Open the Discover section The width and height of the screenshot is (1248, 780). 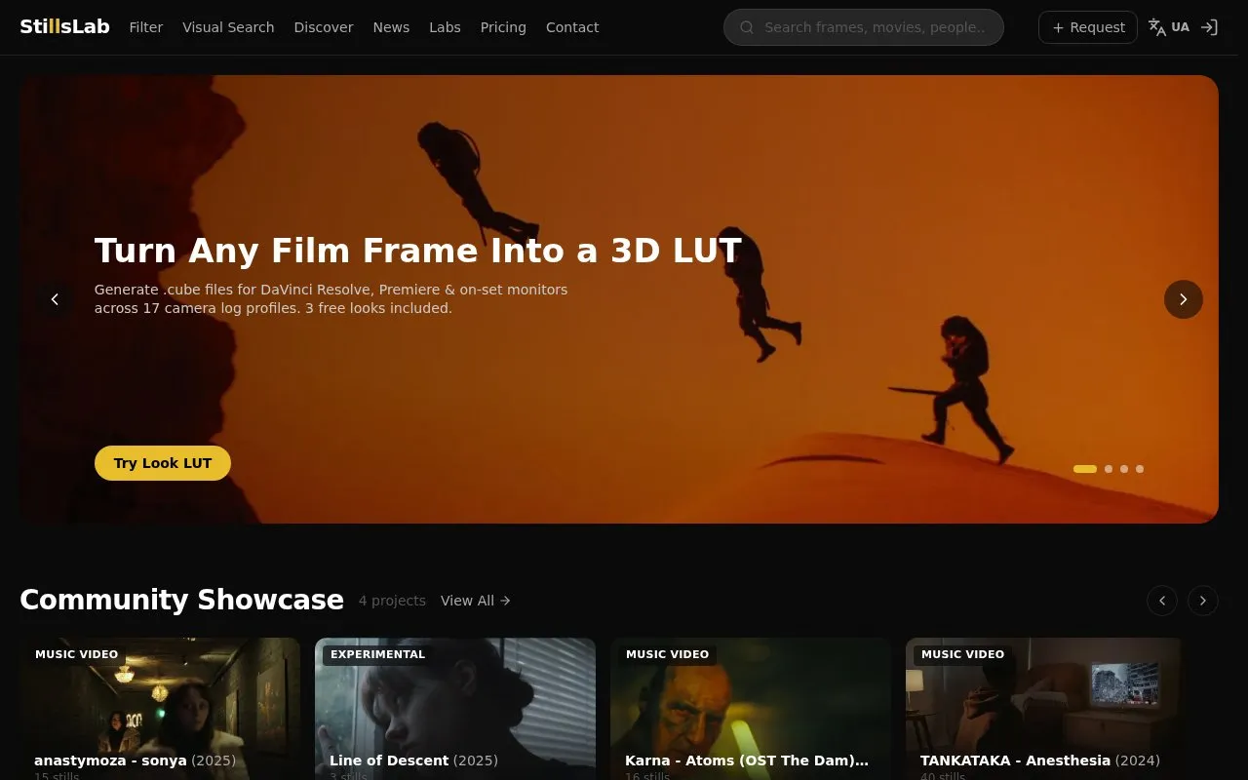coord(324,27)
